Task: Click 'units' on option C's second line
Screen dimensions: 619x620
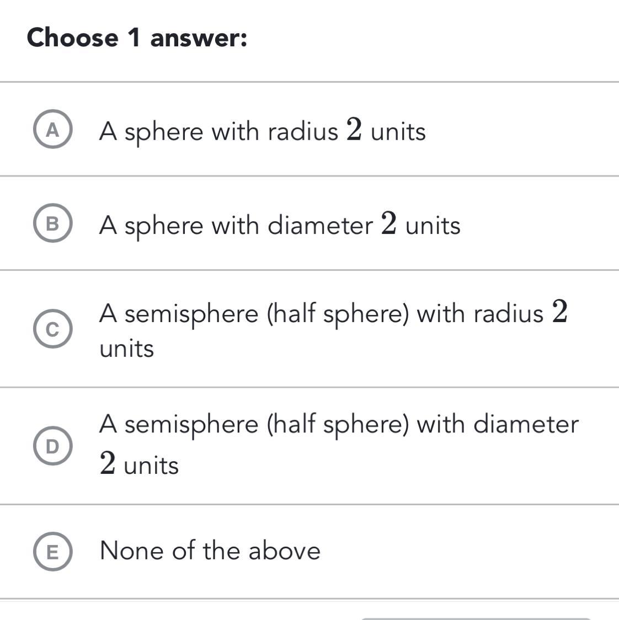Action: [126, 349]
